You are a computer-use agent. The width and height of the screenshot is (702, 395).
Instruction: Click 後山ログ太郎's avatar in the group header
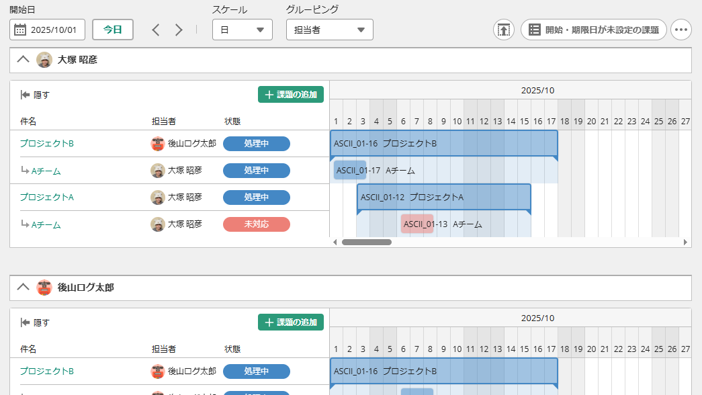(x=44, y=288)
